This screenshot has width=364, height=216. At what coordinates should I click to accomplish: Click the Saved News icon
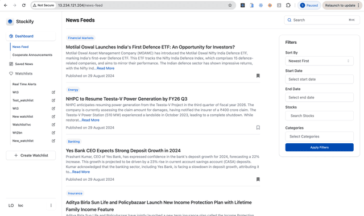pyautogui.click(x=11, y=64)
